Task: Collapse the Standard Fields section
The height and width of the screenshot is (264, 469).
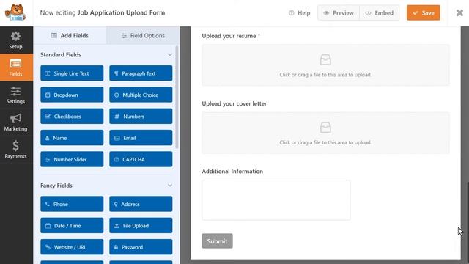Action: tap(169, 55)
